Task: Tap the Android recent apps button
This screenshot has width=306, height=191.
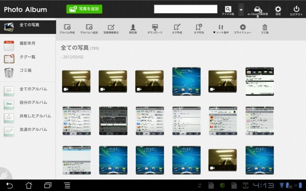Action: pos(47,185)
